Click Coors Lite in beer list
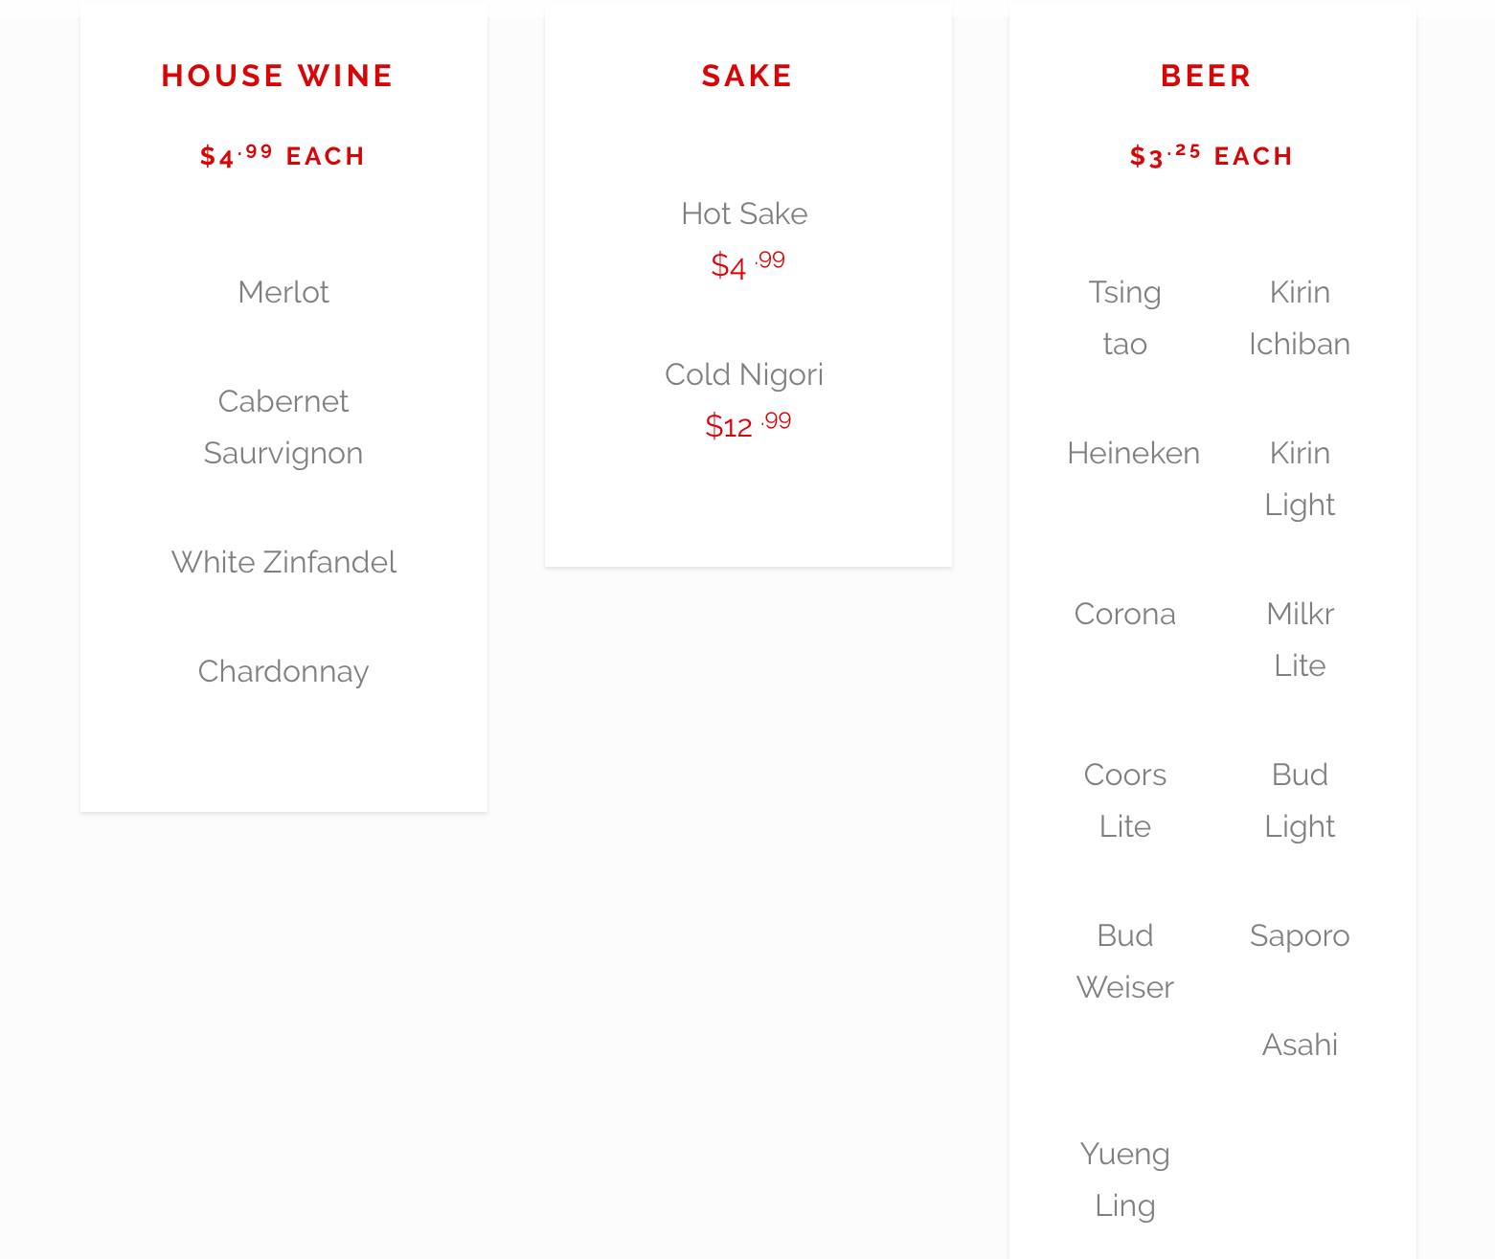Screen dimensions: 1495x1259 click(1124, 800)
